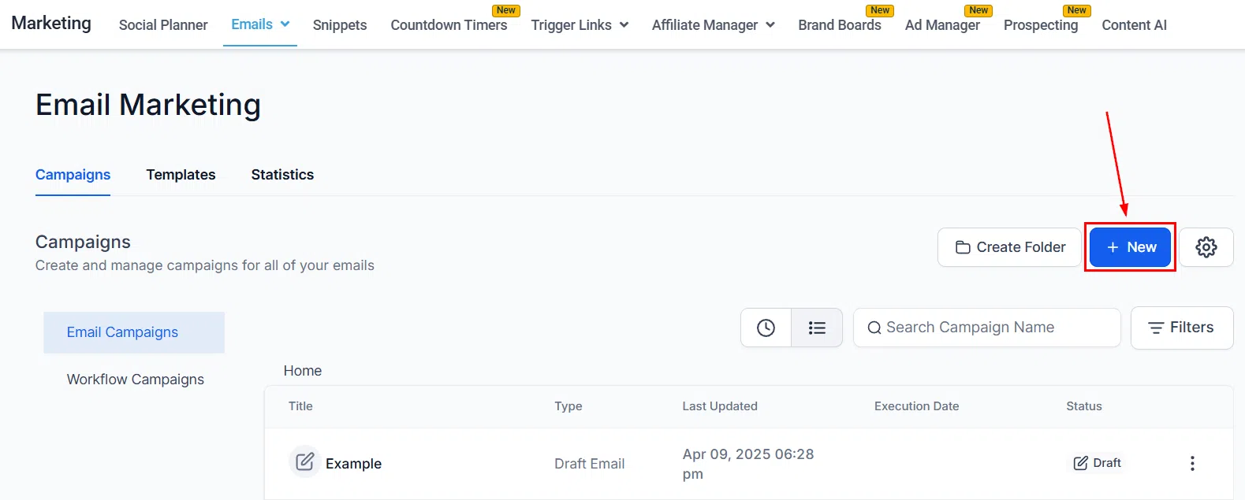Switch to the Templates tab
The height and width of the screenshot is (500, 1245).
coord(181,175)
